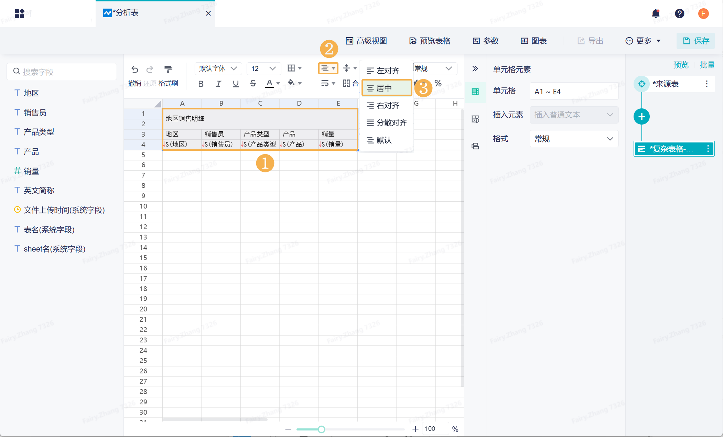Click the notification bell icon
The height and width of the screenshot is (437, 723).
coord(656,13)
